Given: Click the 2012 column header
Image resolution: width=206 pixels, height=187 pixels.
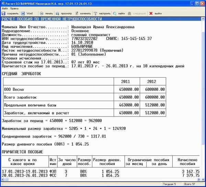Looking at the screenshot, I should [x=152, y=81].
